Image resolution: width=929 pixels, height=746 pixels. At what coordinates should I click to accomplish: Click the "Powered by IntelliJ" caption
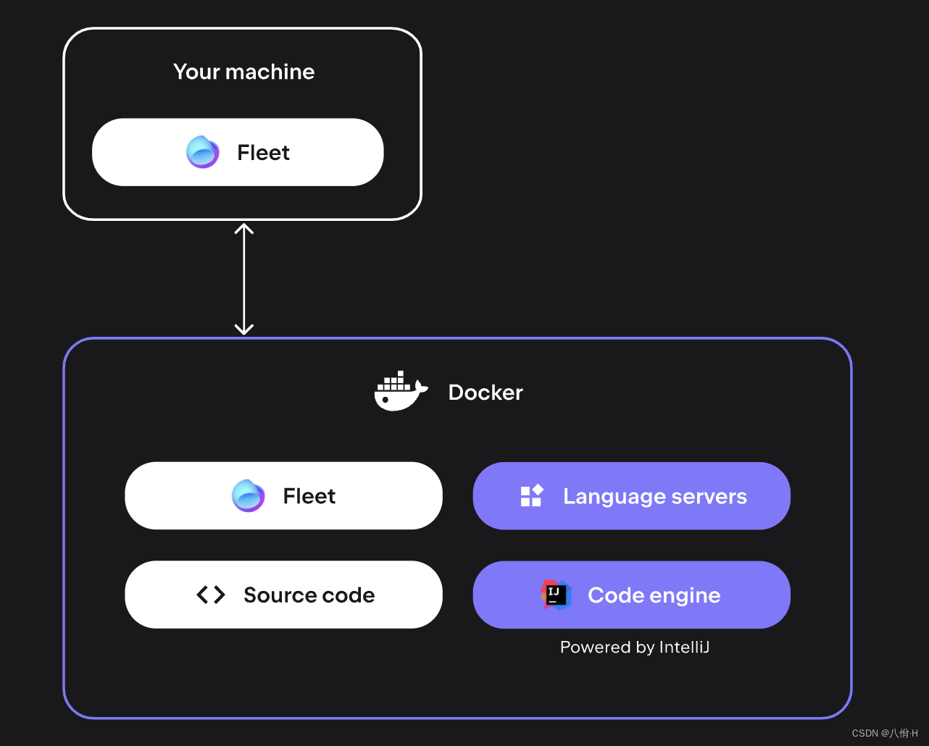(x=635, y=647)
